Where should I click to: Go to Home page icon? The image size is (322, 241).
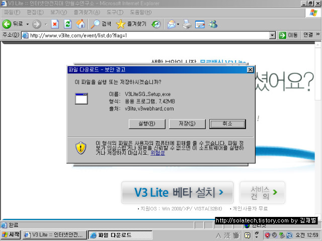point(80,24)
